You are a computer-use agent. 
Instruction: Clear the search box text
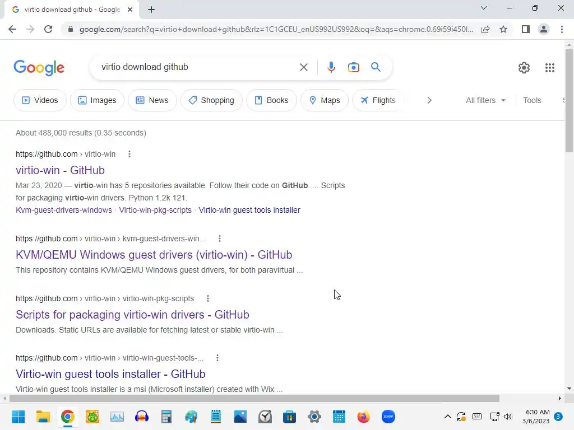tap(303, 67)
